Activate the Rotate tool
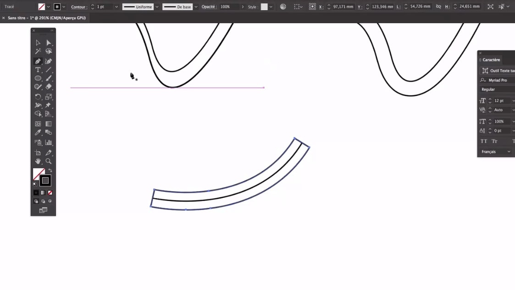 (38, 97)
